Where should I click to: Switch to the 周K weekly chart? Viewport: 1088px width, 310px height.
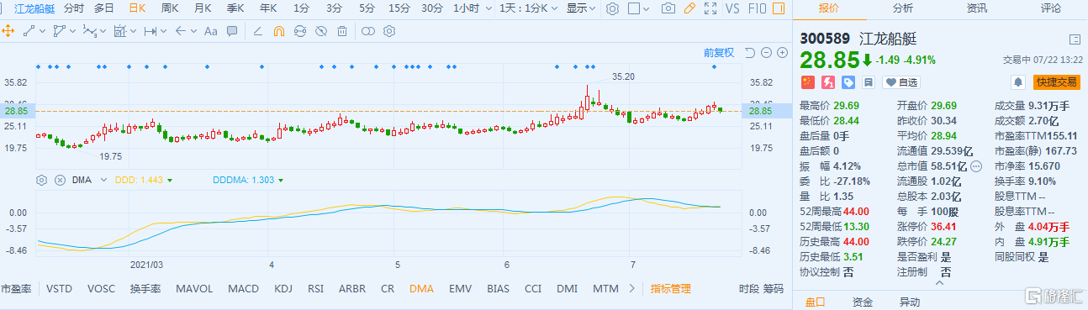[x=169, y=8]
